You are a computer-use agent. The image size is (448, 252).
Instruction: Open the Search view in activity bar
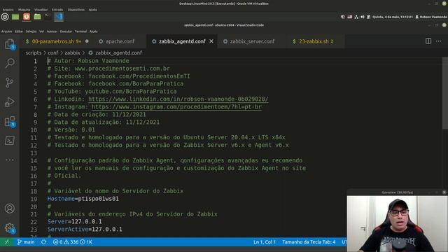coord(10,63)
